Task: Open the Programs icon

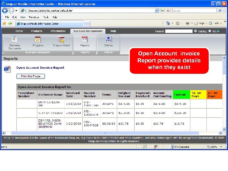Action: 38,39
